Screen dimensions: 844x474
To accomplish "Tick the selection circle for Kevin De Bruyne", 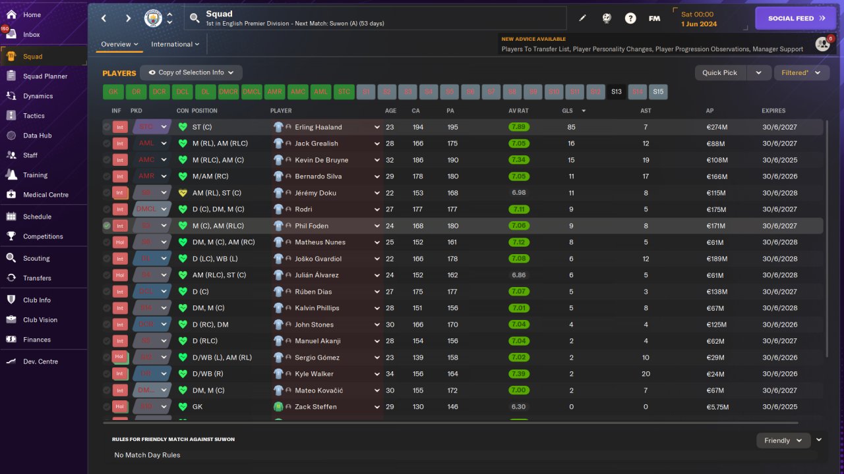I will 107,160.
